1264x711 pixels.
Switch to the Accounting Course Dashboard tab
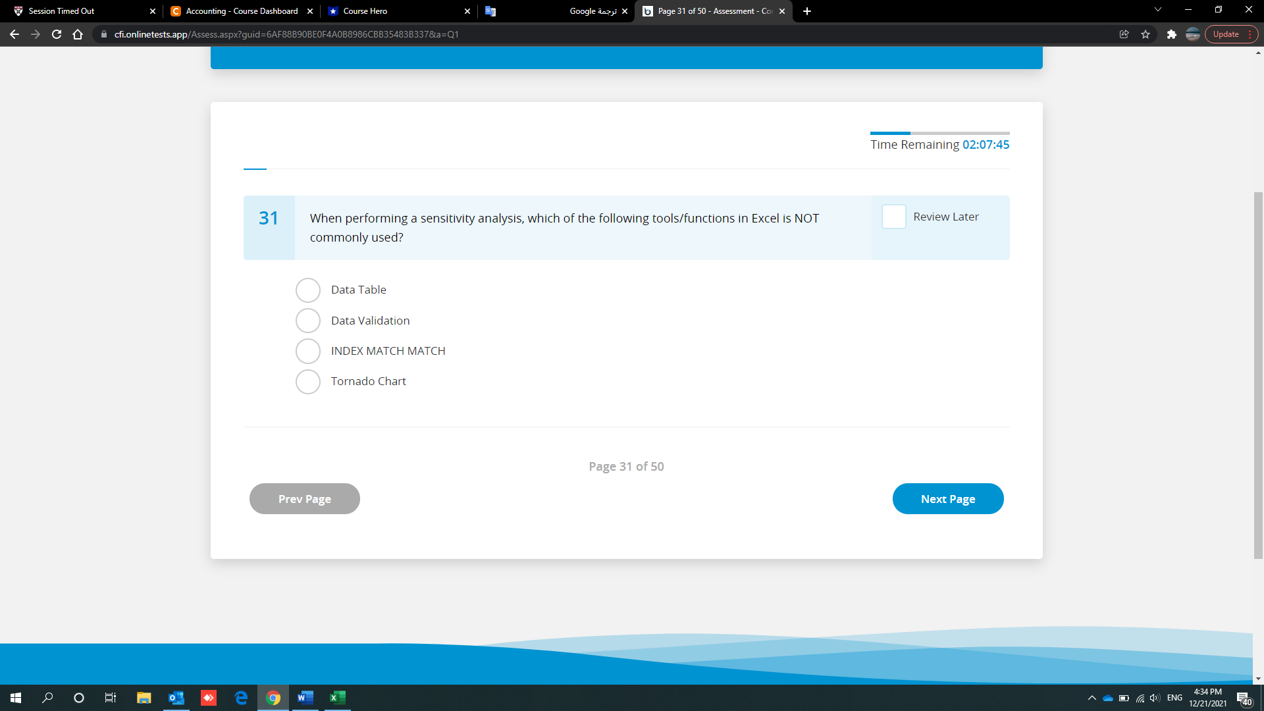[x=237, y=11]
